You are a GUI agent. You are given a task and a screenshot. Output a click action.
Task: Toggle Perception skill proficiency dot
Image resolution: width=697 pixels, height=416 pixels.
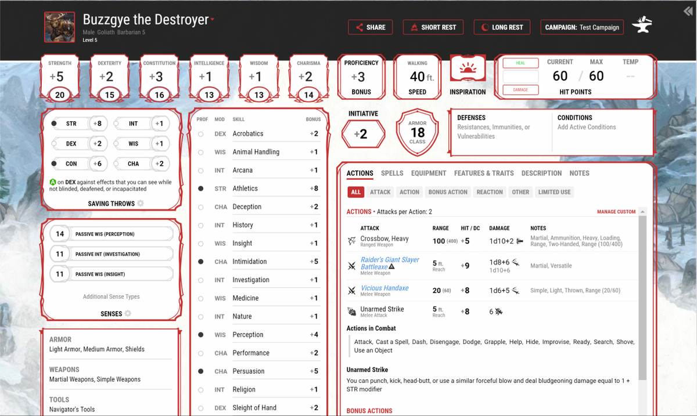(x=201, y=335)
